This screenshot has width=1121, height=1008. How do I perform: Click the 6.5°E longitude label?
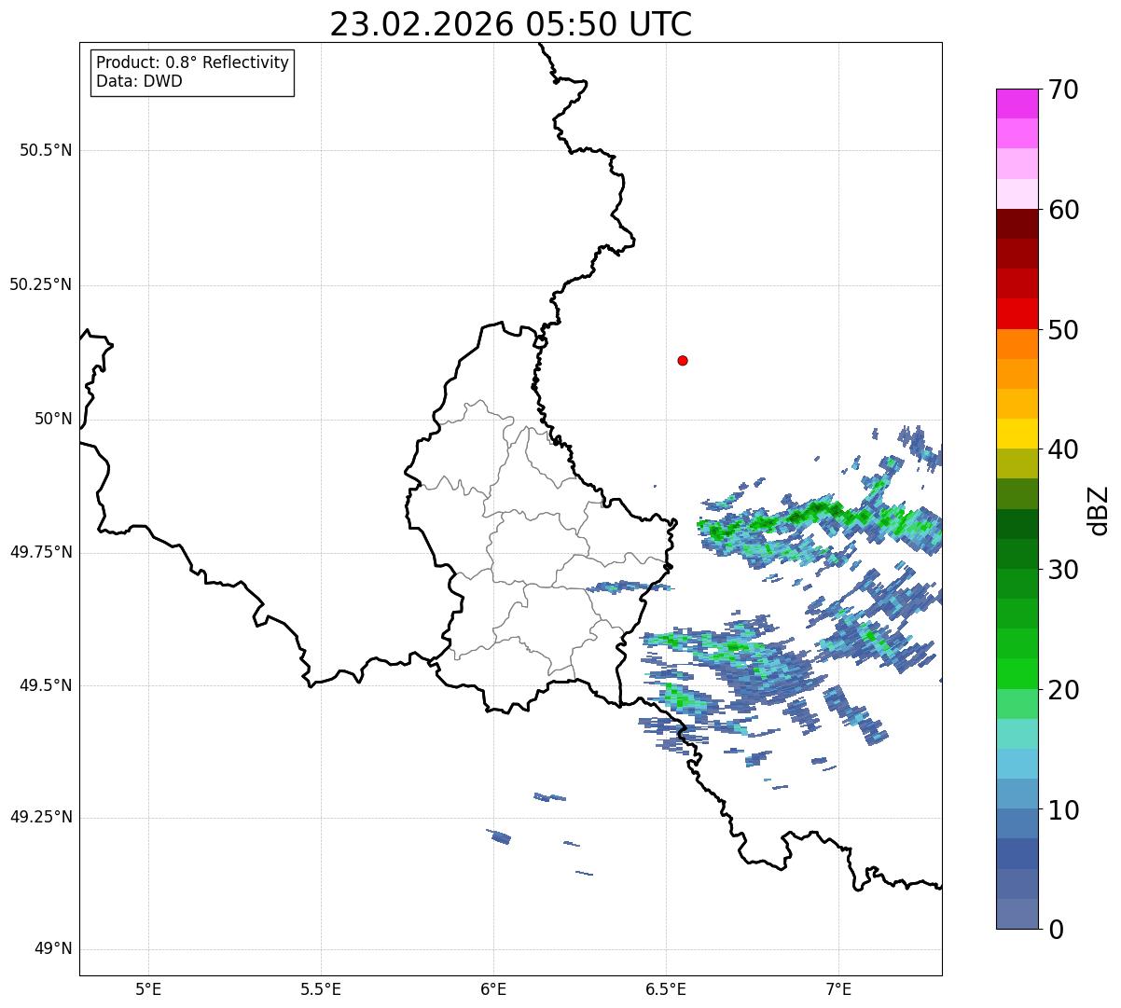click(666, 988)
